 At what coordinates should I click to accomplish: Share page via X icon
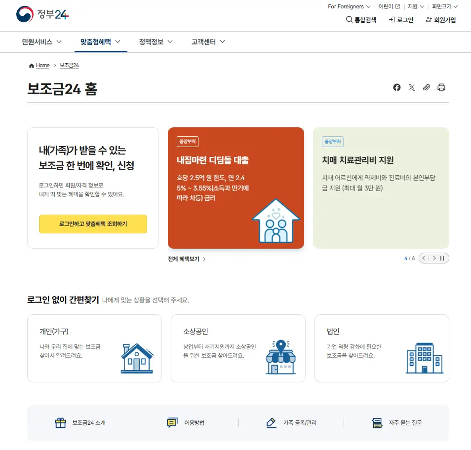(412, 87)
